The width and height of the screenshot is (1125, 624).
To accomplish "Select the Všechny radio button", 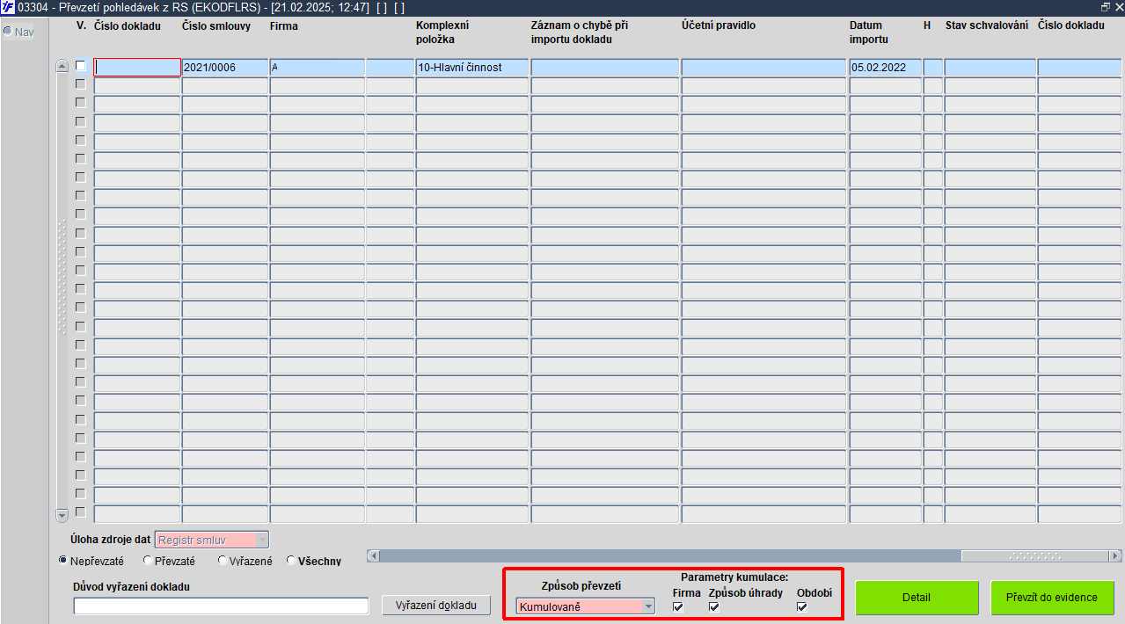I will pyautogui.click(x=291, y=560).
